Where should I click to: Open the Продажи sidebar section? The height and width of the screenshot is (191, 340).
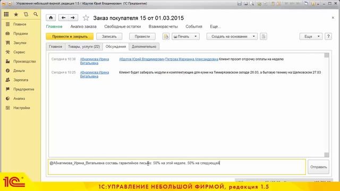21,33
